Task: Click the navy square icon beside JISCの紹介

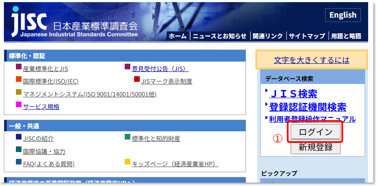Action: 19,136
